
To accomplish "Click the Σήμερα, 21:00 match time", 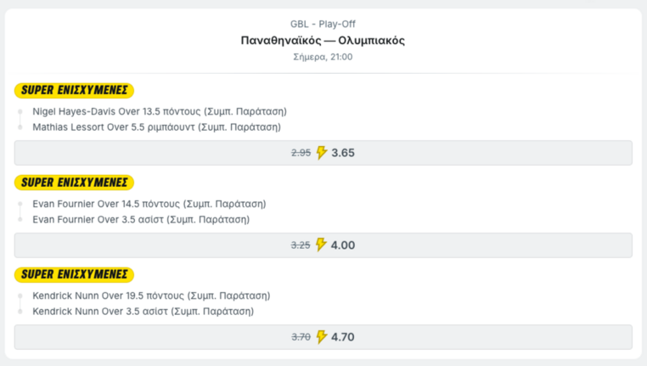I will pyautogui.click(x=323, y=57).
